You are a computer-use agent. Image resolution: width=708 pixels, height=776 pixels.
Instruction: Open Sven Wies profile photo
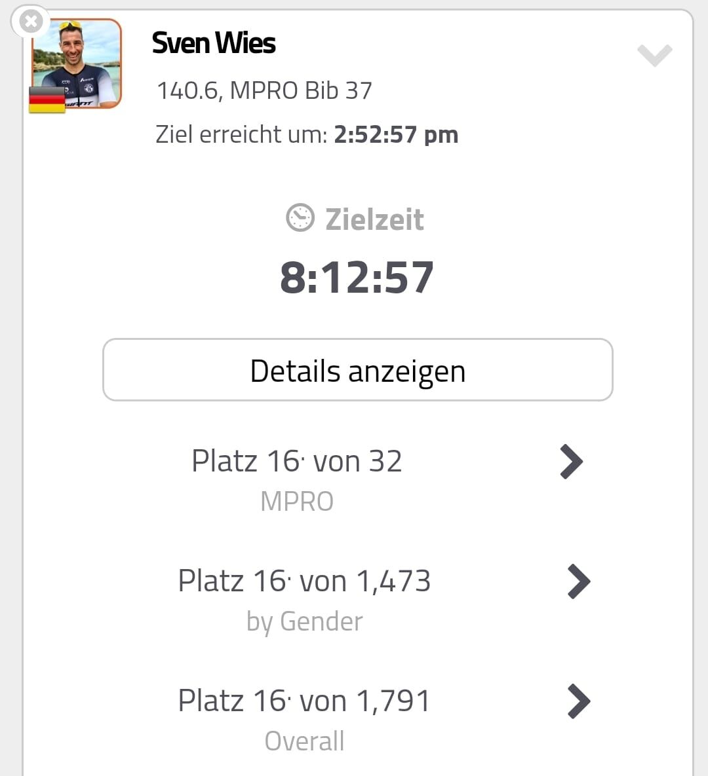77,64
